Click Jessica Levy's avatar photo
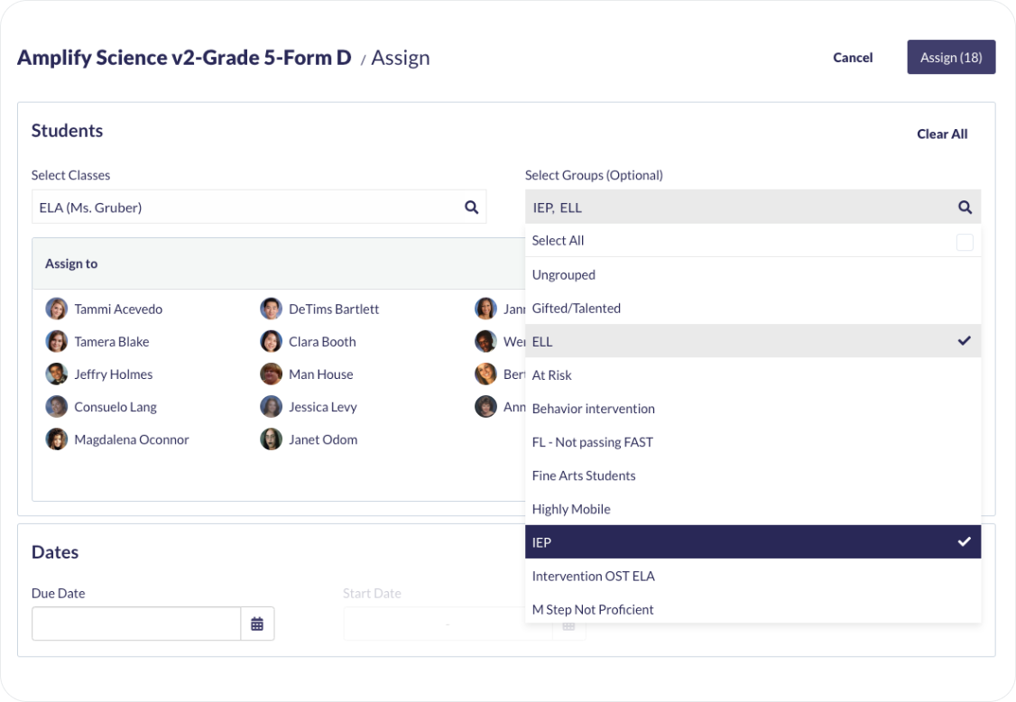1016x702 pixels. click(271, 406)
